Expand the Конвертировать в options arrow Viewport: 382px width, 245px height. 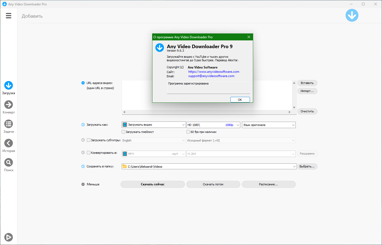83,153
